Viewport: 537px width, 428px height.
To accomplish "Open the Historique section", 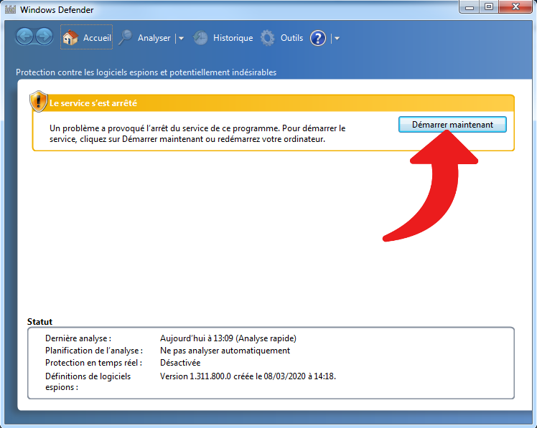I will click(x=233, y=37).
